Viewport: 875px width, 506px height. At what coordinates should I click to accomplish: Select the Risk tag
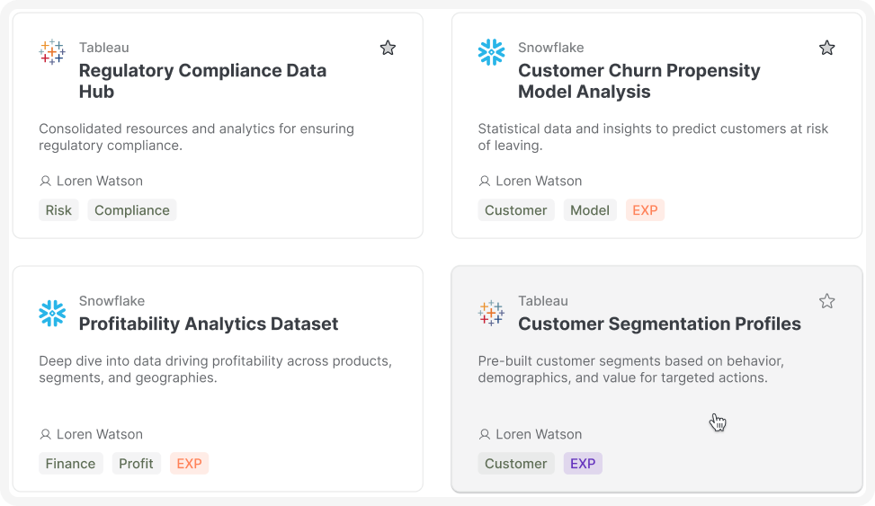(x=58, y=210)
